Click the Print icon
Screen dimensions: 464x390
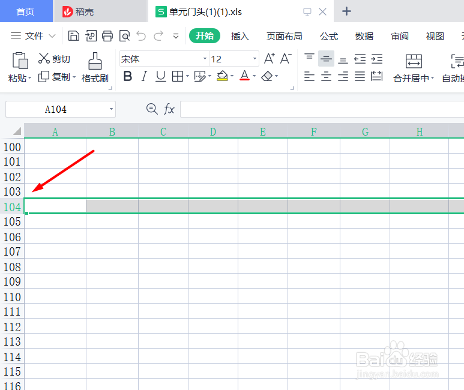(107, 36)
